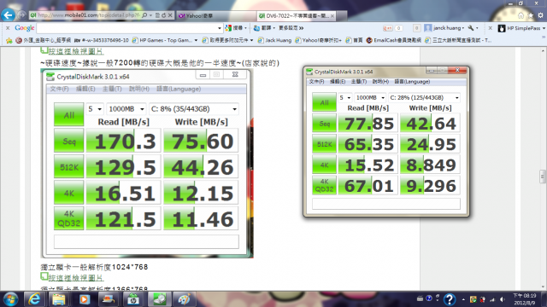The image size is (547, 307).
Task: Click the Google +1 share icon
Action: coord(387,28)
